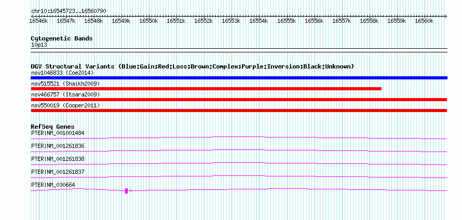Click the 16554k ruler tick label
This screenshot has width=462, height=220.
(x=259, y=21)
